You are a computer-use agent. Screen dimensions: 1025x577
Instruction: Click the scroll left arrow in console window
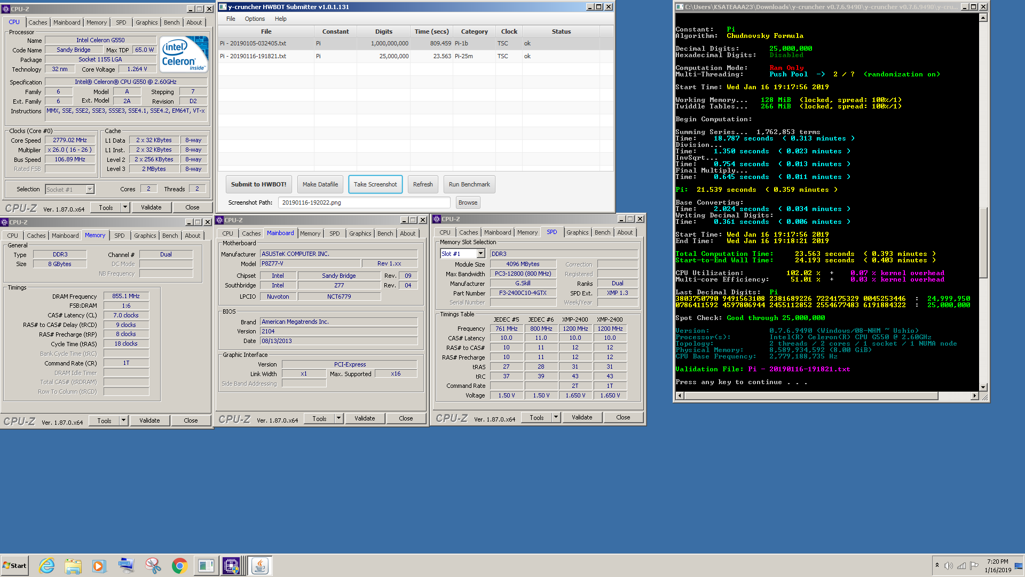click(x=680, y=396)
